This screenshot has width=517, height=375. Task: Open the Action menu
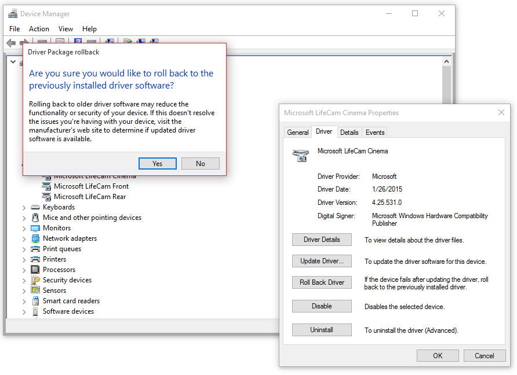pos(39,29)
